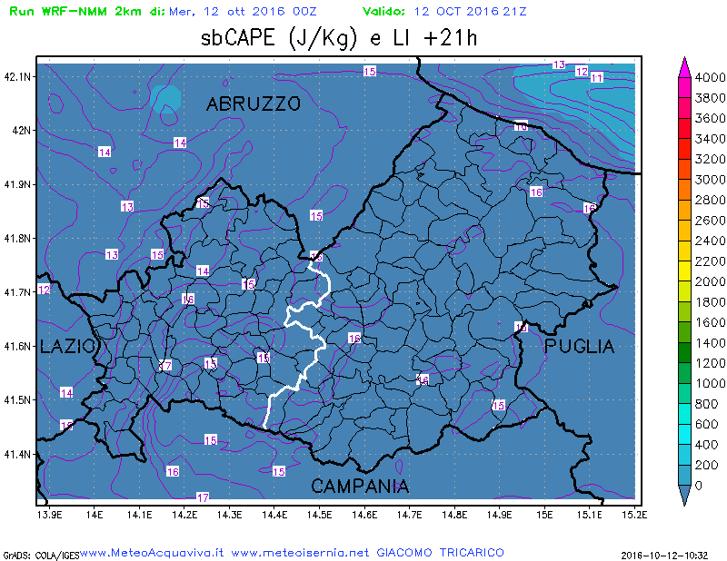Click the CAMPANIA region label

click(x=360, y=487)
